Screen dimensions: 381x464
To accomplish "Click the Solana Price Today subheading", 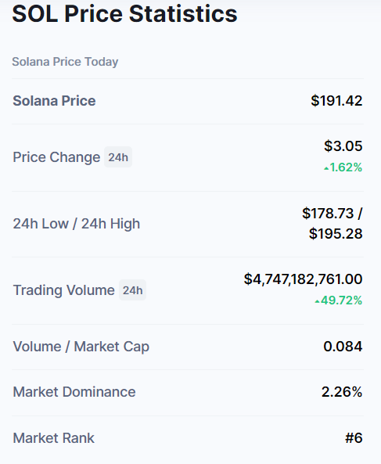I will pyautogui.click(x=65, y=62).
